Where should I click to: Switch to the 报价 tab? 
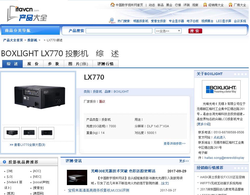tap(33, 64)
